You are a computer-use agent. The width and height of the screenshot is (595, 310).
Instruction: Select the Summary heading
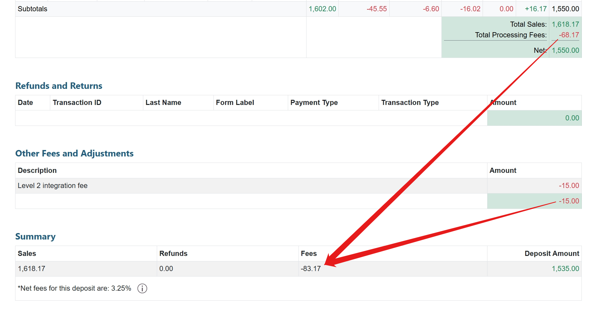35,237
